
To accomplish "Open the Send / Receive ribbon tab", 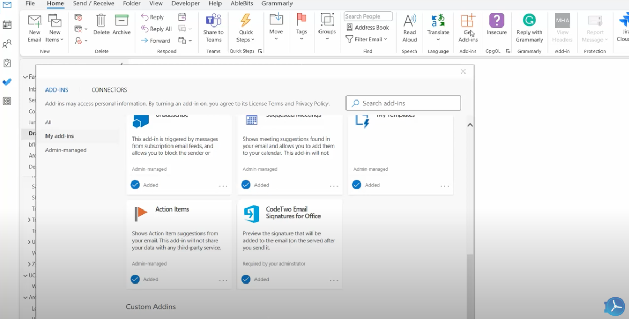I will (93, 4).
